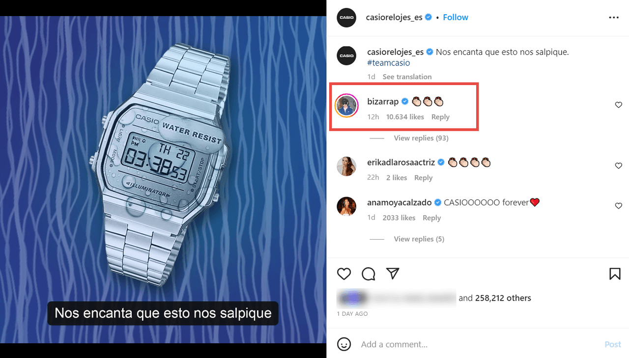Screen dimensions: 629x358
Task: Open the three-dot more options menu
Action: 614,17
